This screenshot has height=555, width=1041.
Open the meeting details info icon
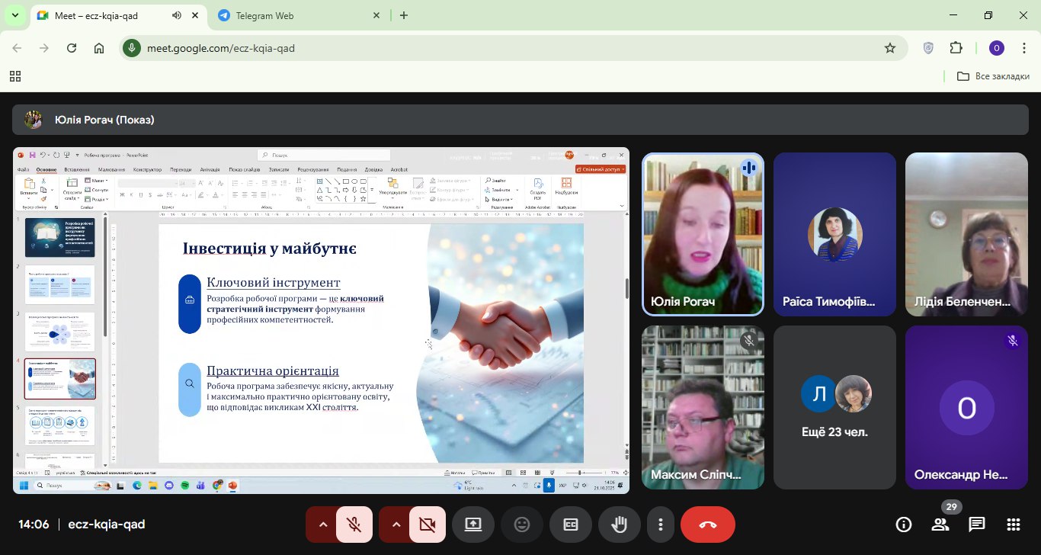(x=904, y=525)
